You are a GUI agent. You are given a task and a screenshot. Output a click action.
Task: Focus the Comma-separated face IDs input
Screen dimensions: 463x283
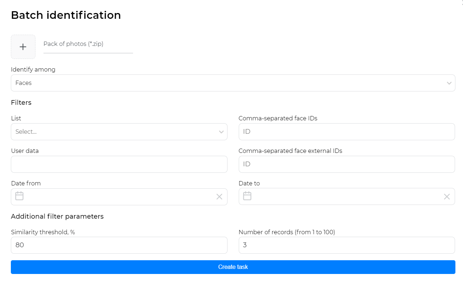[x=347, y=132]
